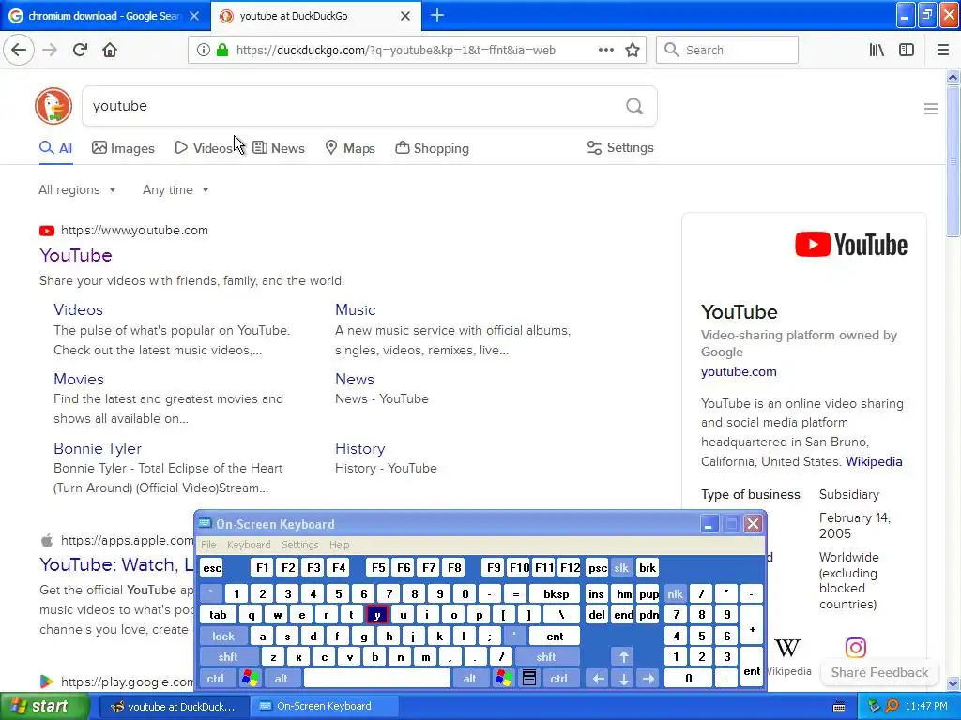Click the Share Feedback button

pyautogui.click(x=879, y=672)
